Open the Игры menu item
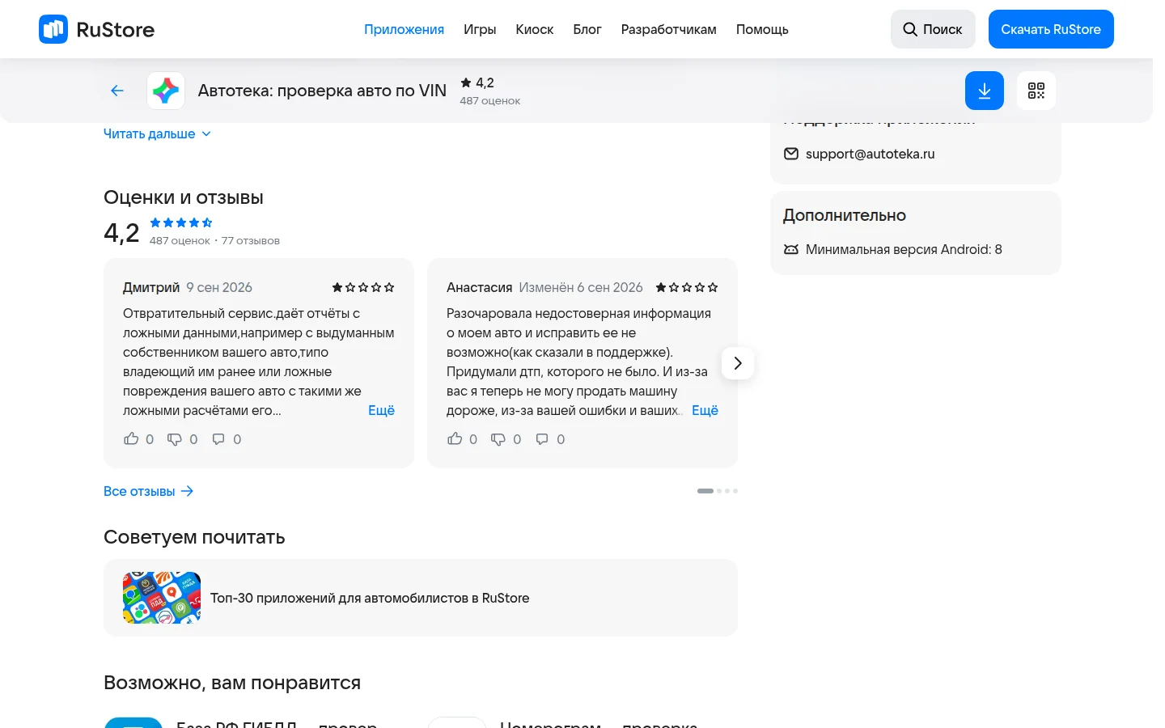 (480, 29)
